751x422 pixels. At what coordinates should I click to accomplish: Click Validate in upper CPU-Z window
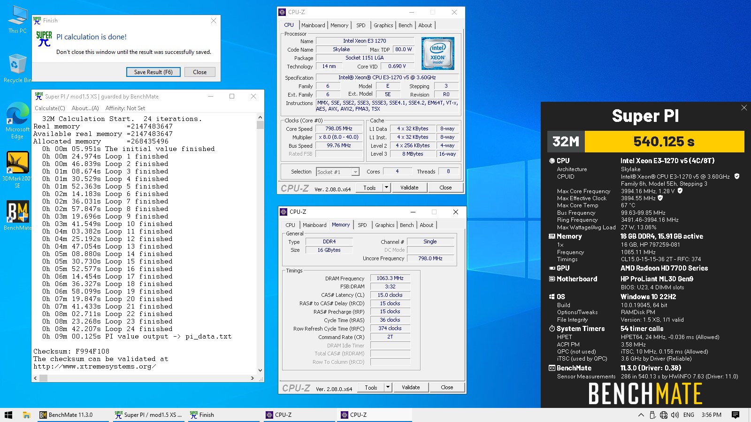[409, 188]
